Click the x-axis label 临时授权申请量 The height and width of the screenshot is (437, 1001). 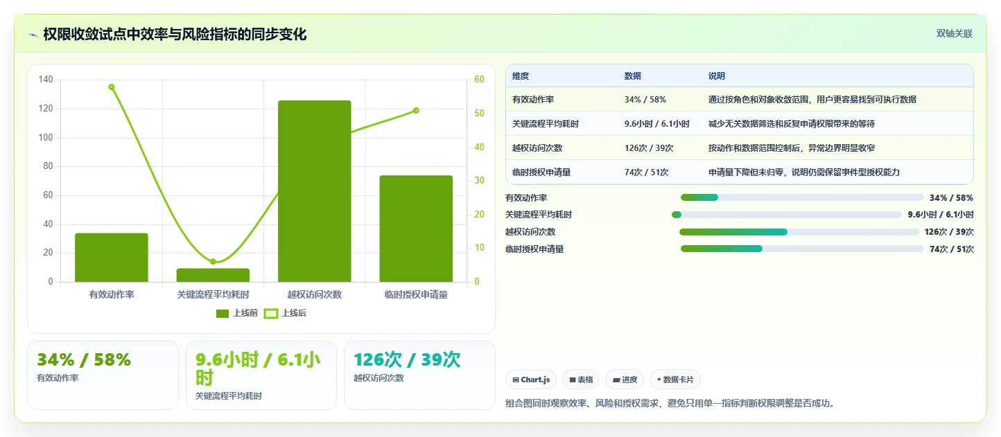click(x=416, y=294)
